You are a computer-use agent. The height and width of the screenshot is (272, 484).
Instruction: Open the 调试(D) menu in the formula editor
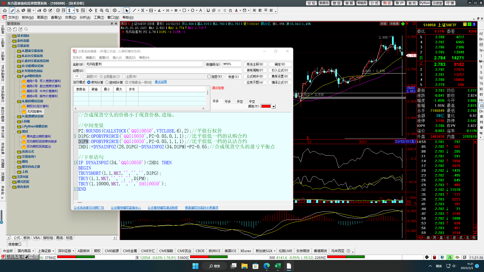click(130, 58)
